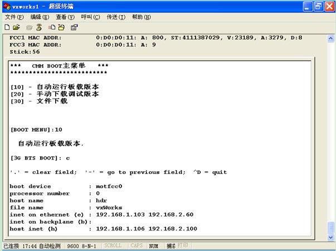Click the vertical scrollbar thumb
The height and width of the screenshot is (251, 336).
(x=331, y=228)
